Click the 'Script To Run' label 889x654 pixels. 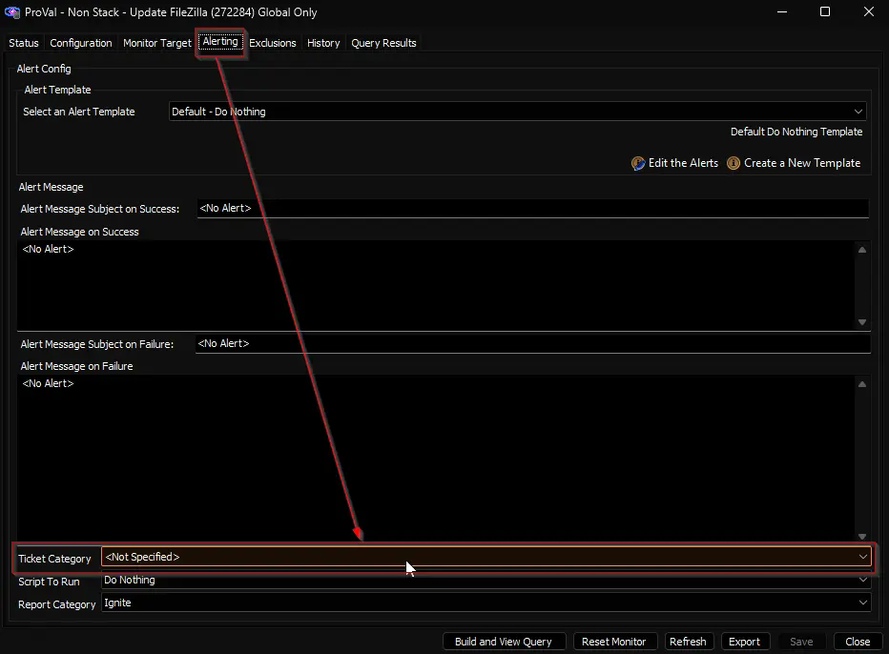click(x=49, y=582)
